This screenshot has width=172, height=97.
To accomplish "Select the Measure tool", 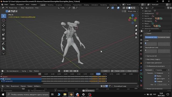I will click(x=3, y=48).
